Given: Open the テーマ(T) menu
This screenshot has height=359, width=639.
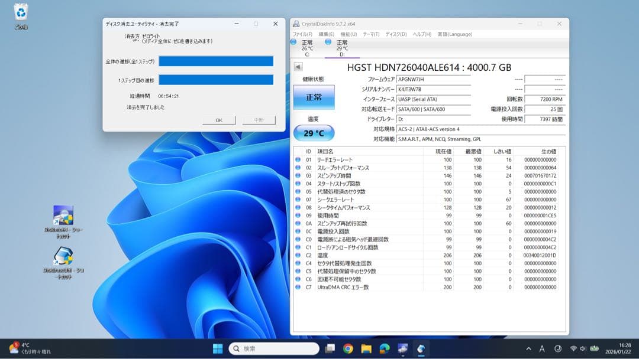Looking at the screenshot, I should (369, 34).
